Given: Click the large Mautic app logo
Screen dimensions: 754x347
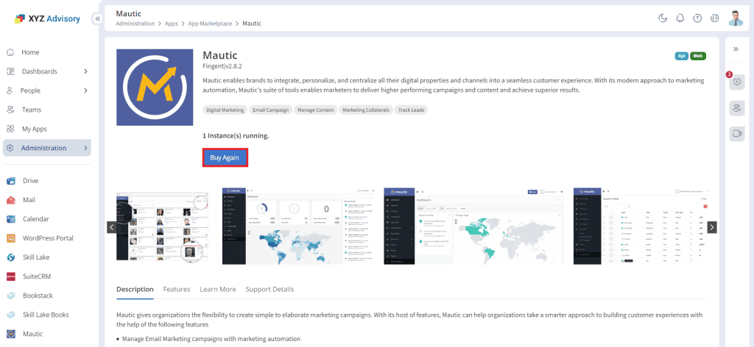Looking at the screenshot, I should pos(155,87).
